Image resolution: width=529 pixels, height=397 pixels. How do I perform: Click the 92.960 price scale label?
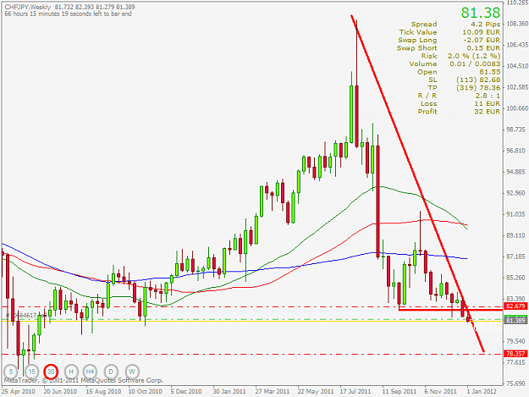click(x=516, y=193)
